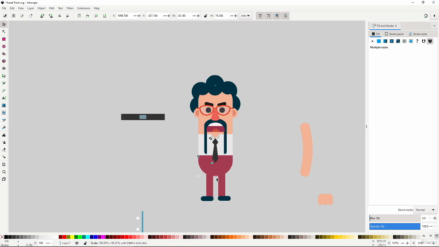
Task: Raise selection to top
Action: point(80,16)
